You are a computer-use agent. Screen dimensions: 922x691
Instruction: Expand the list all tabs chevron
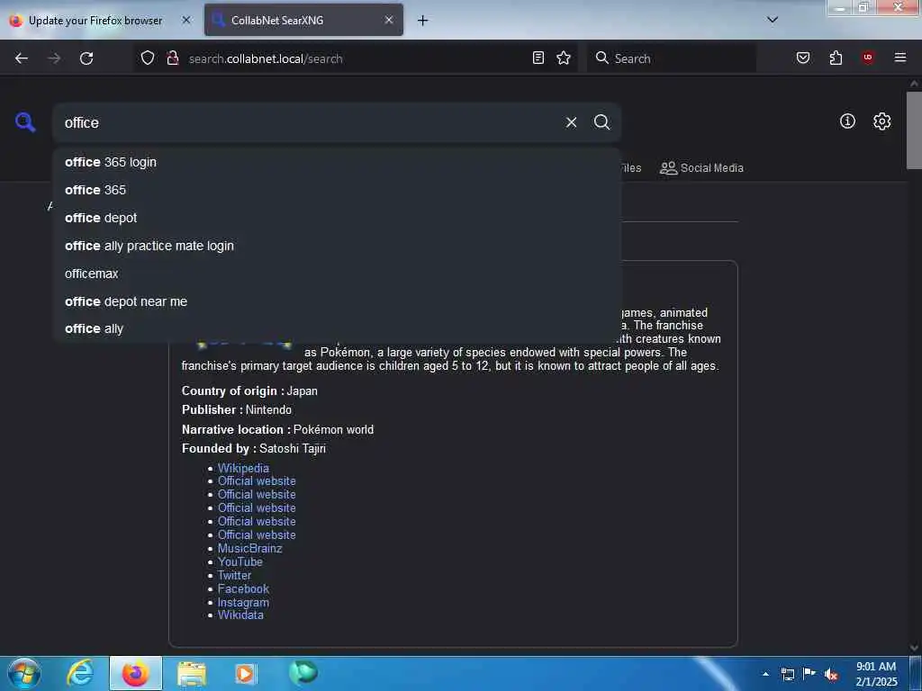[773, 20]
